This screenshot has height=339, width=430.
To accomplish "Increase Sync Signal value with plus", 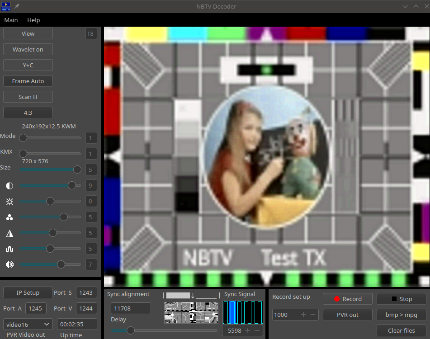I will [248, 330].
